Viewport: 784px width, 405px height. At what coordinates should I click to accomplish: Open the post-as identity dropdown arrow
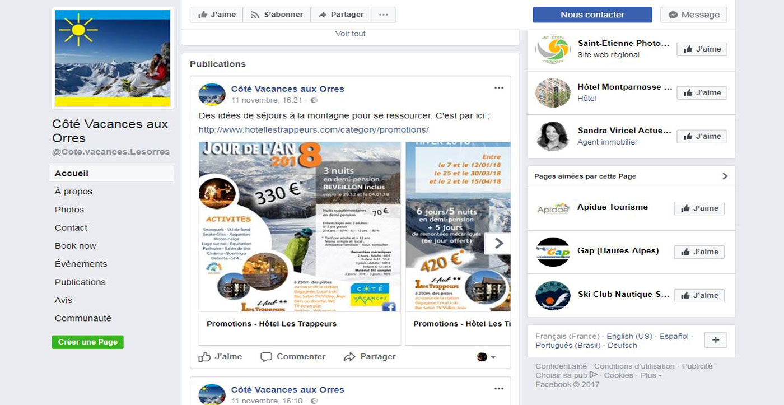tap(493, 357)
